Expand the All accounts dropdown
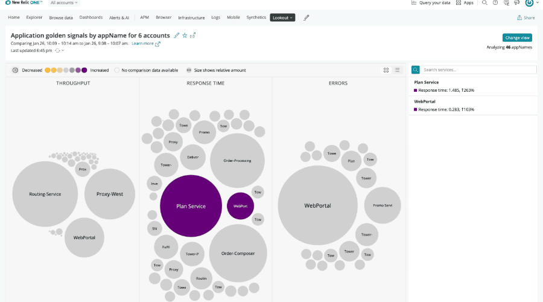The image size is (543, 302). pos(65,3)
